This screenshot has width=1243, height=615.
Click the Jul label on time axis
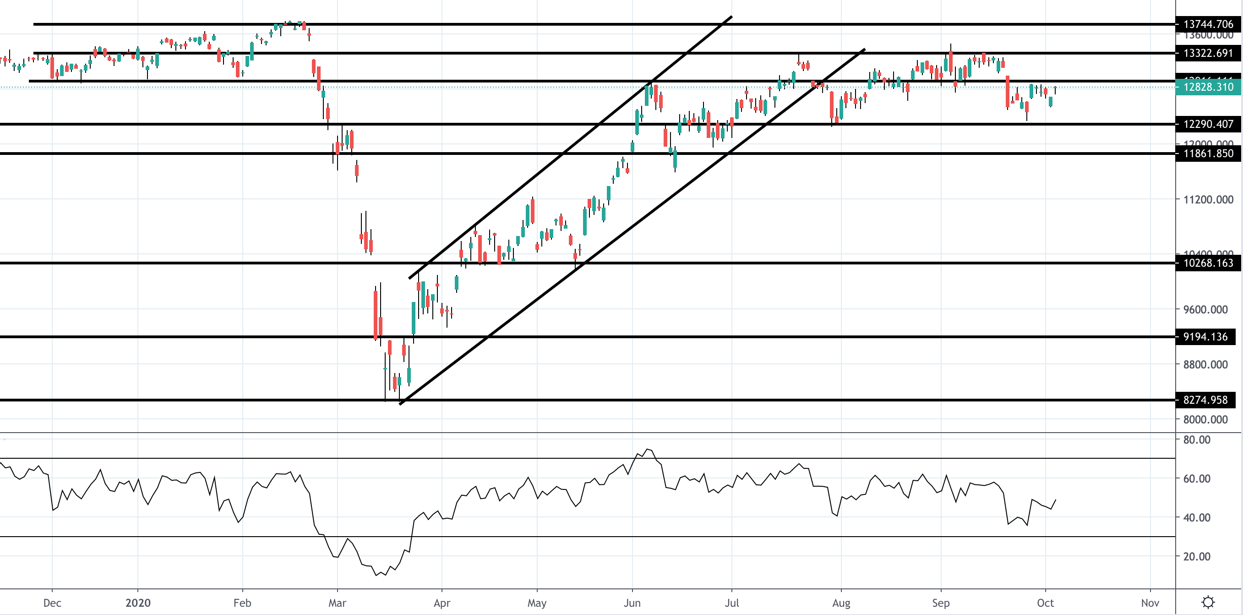[732, 603]
